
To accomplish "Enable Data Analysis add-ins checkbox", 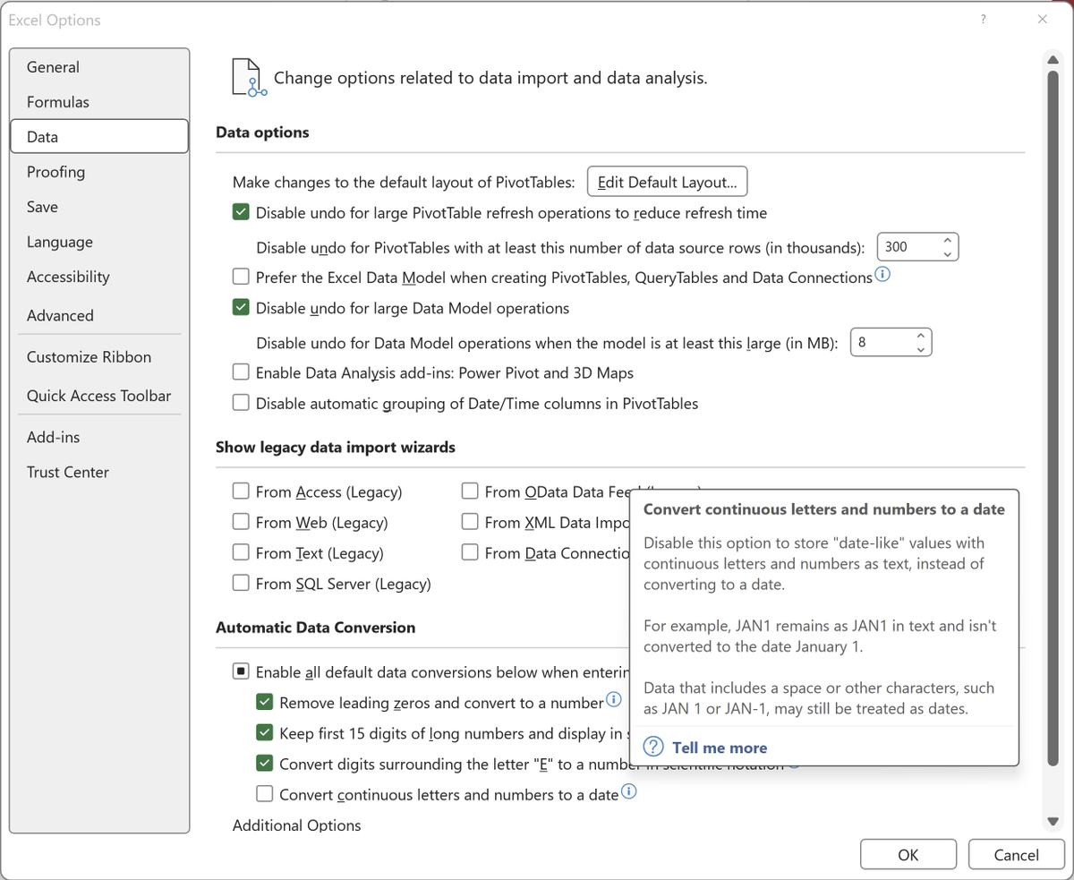I will pyautogui.click(x=241, y=372).
